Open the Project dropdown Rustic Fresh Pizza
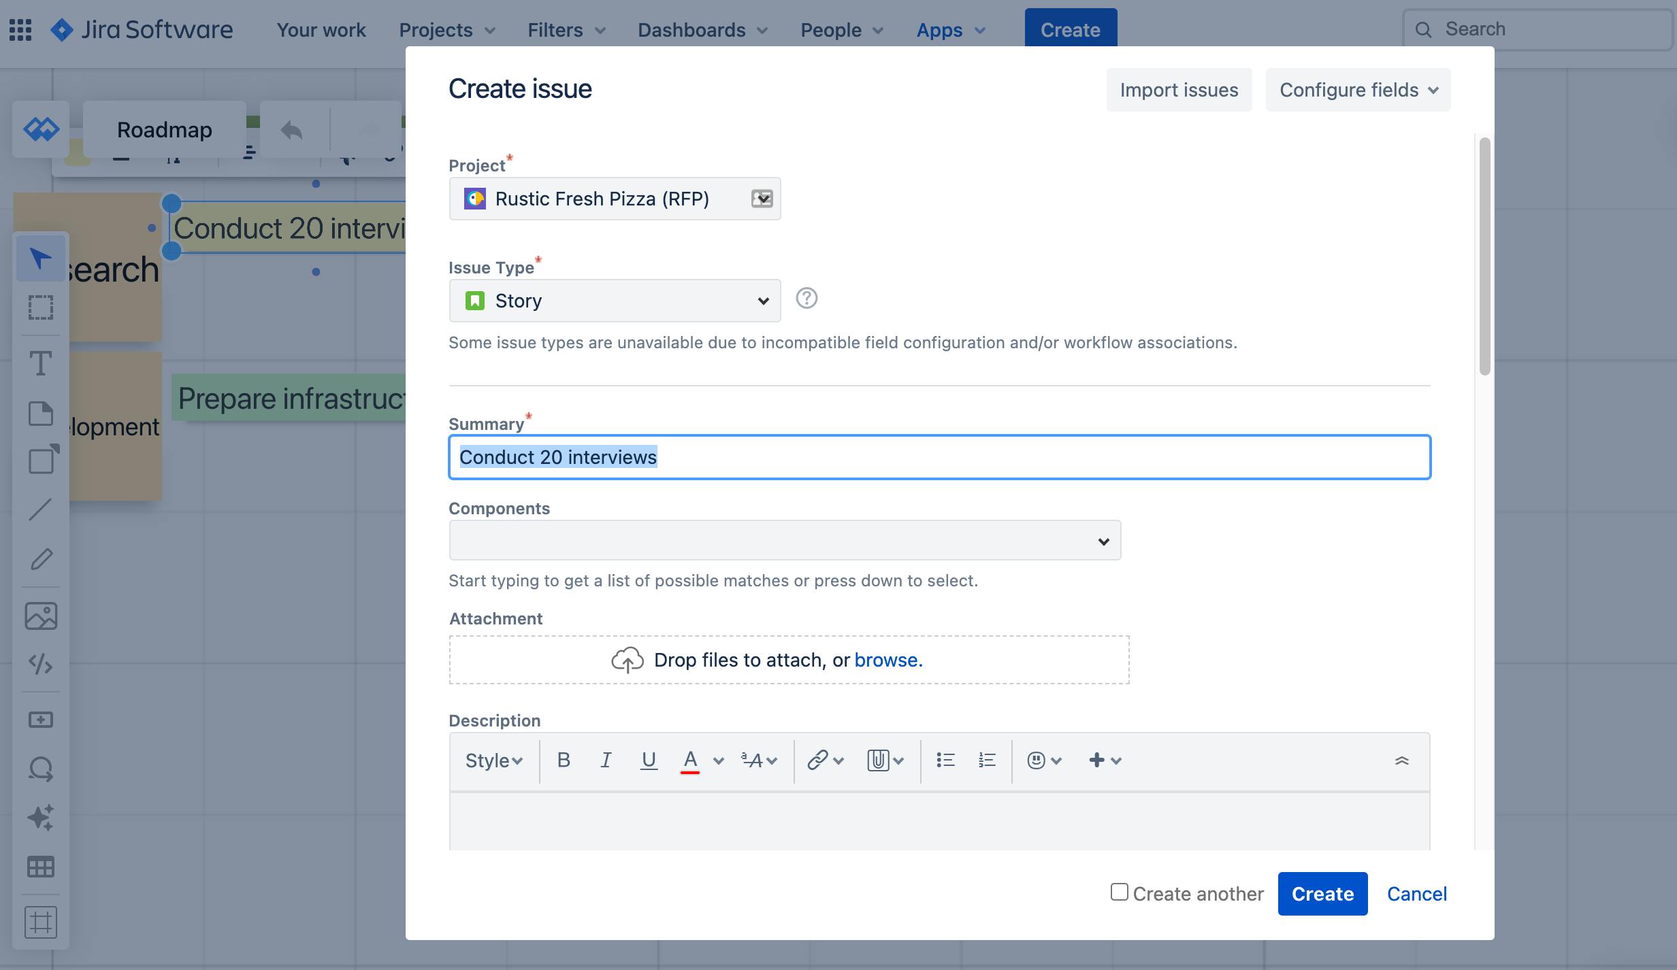The width and height of the screenshot is (1677, 970). (x=615, y=199)
